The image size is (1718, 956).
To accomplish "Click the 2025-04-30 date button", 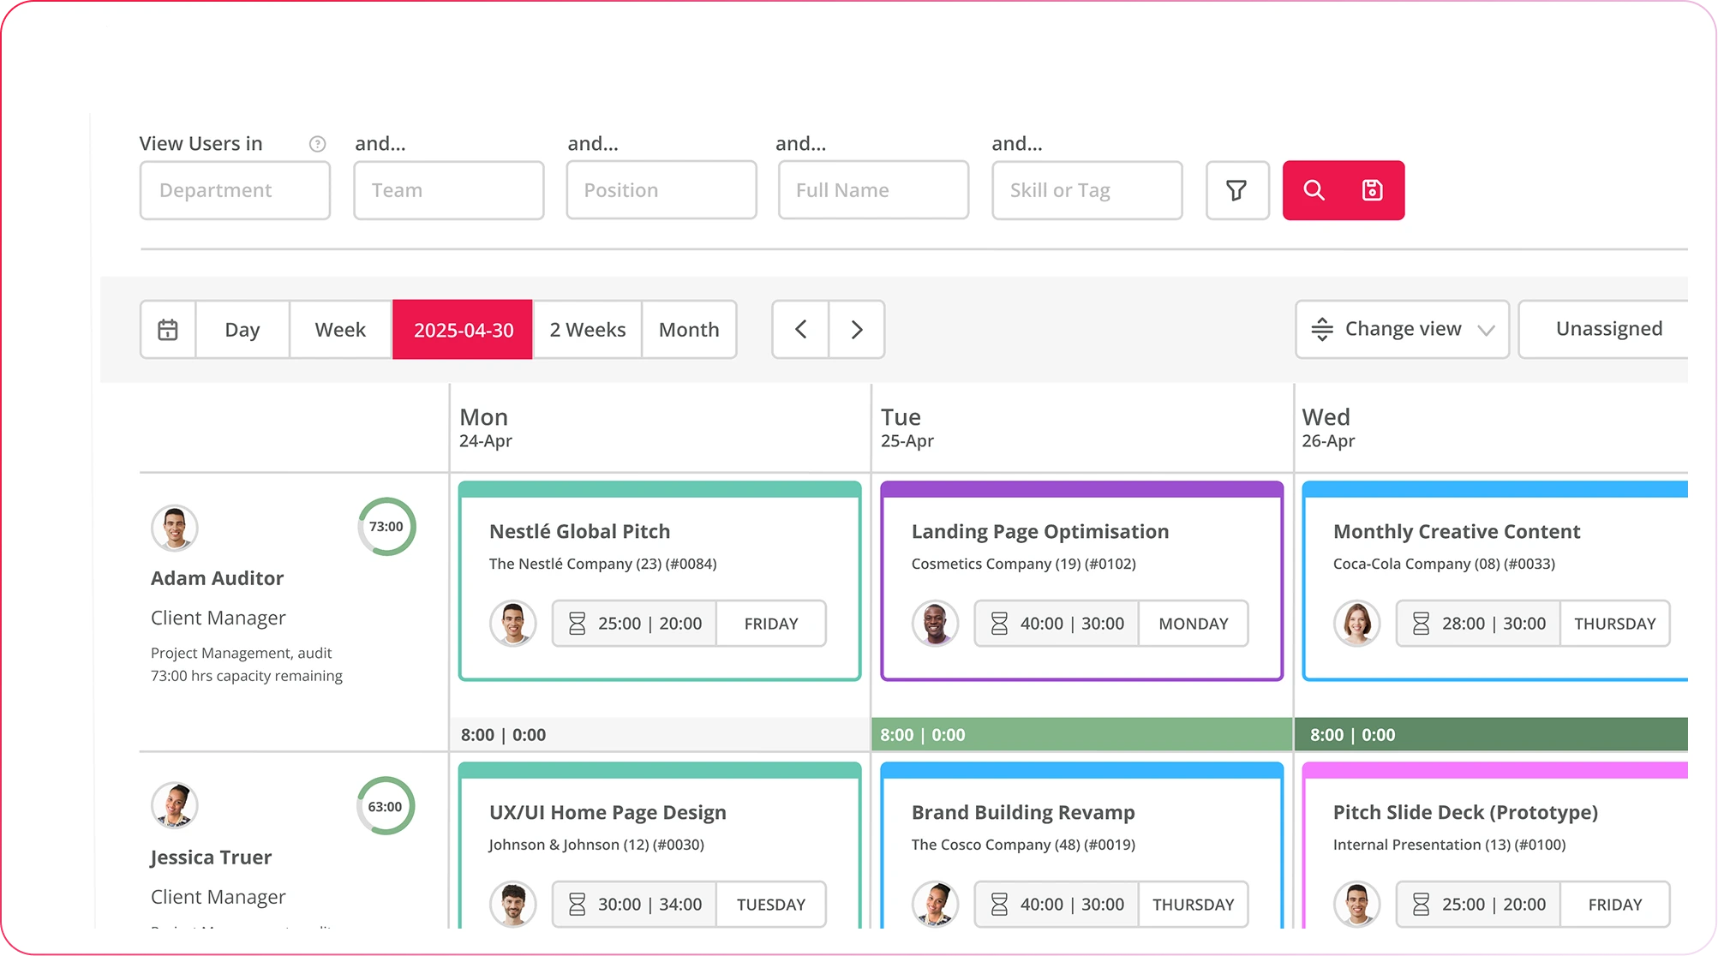I will pyautogui.click(x=463, y=330).
